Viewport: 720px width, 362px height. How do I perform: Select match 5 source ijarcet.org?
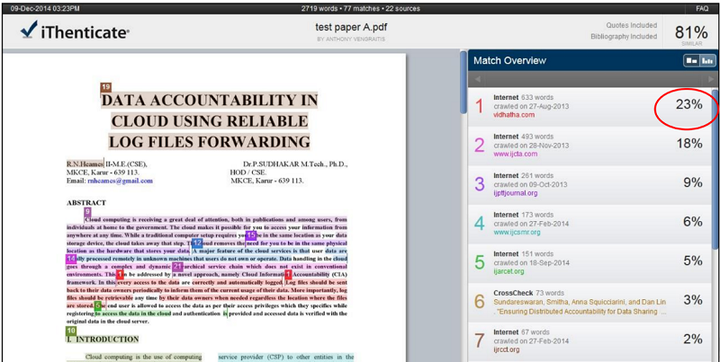tap(508, 271)
